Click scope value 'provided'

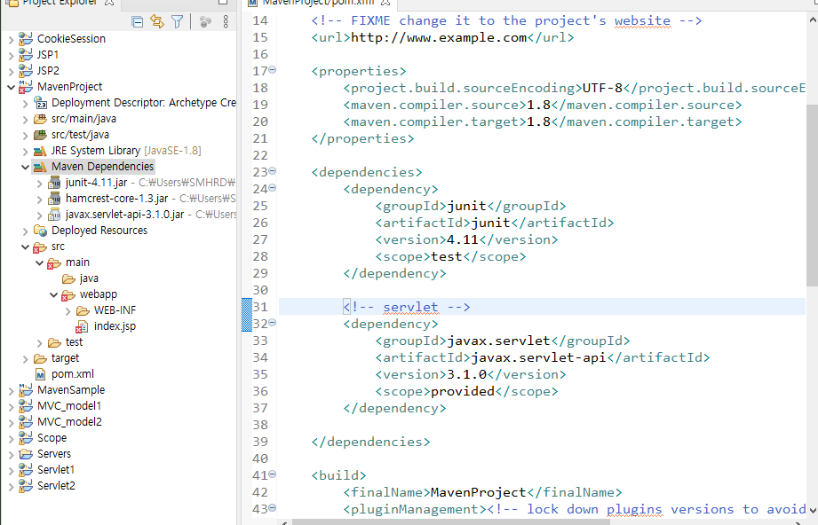tap(463, 391)
